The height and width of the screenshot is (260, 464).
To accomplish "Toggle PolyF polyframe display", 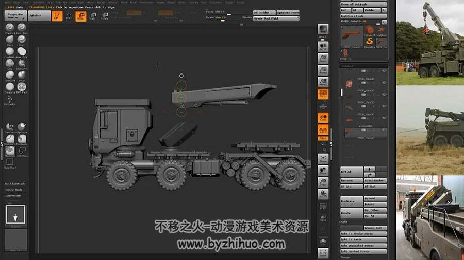I will pos(323,206).
